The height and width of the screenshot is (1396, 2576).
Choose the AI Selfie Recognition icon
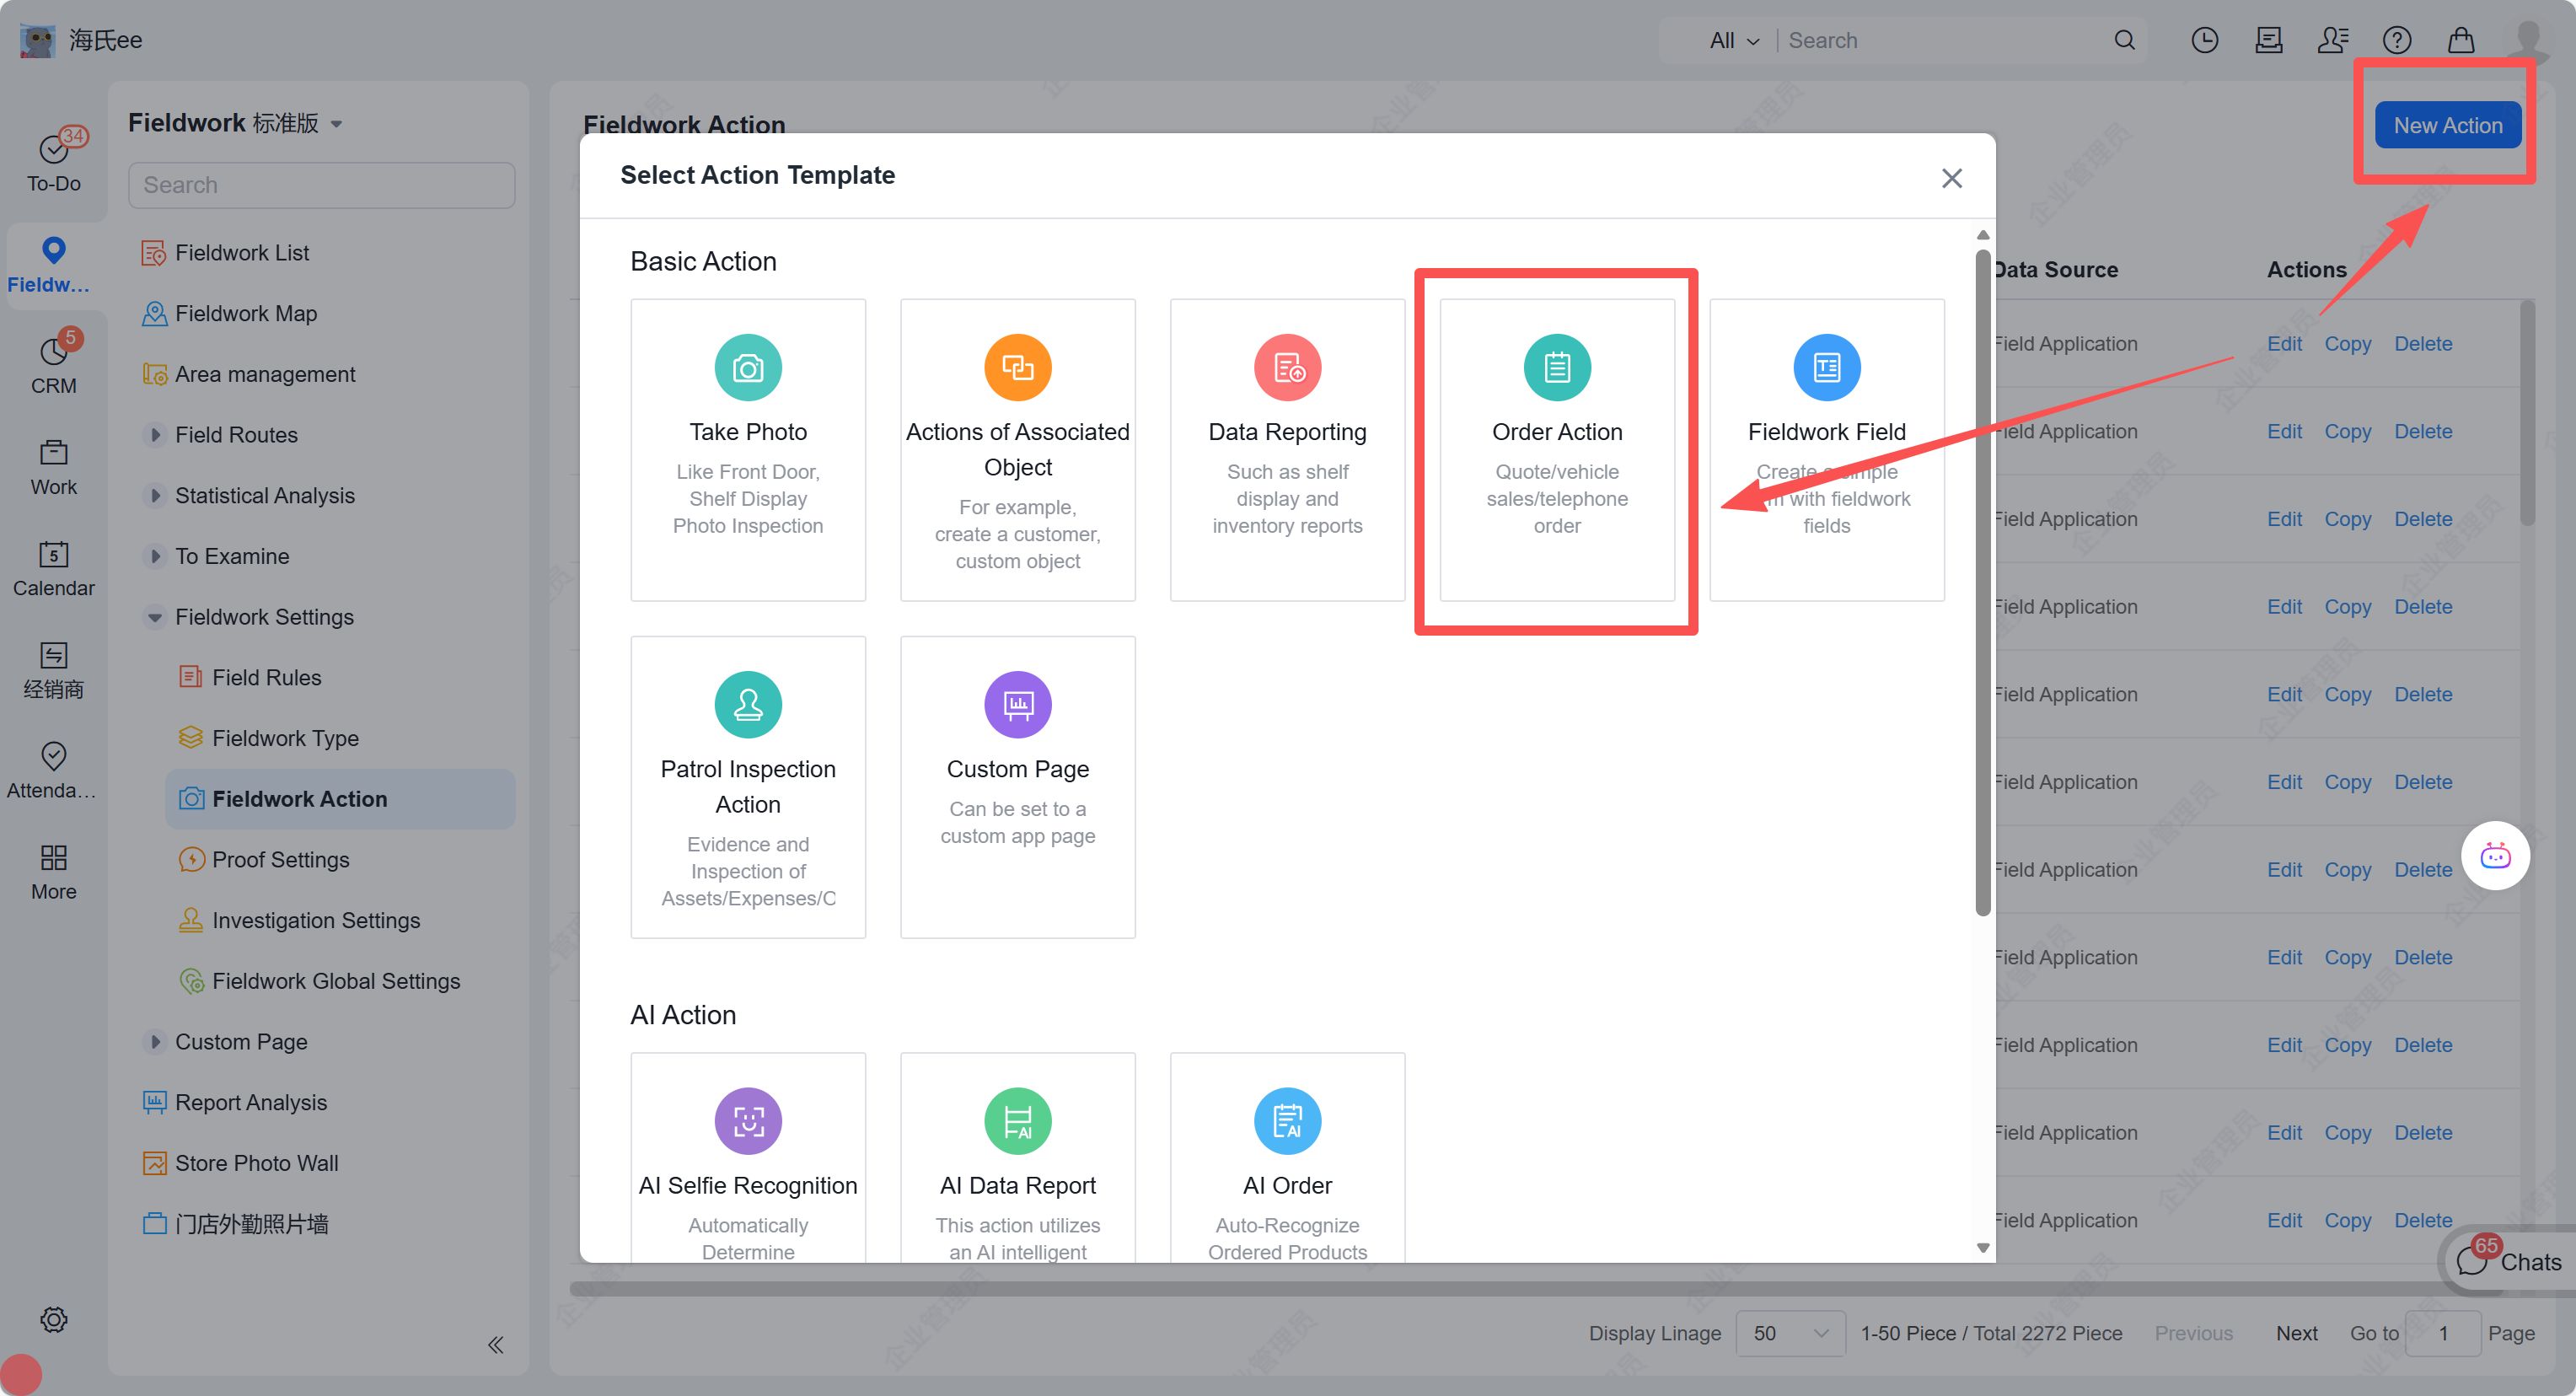747,1120
